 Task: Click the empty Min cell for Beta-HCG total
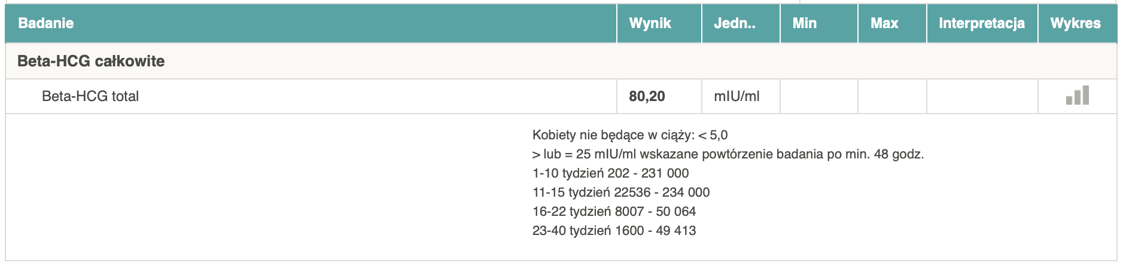click(x=818, y=96)
